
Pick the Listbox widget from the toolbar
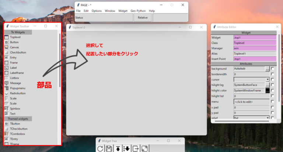(15, 78)
